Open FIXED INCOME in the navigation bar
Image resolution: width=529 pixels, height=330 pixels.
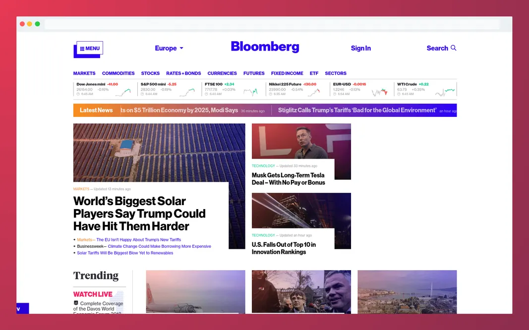287,73
